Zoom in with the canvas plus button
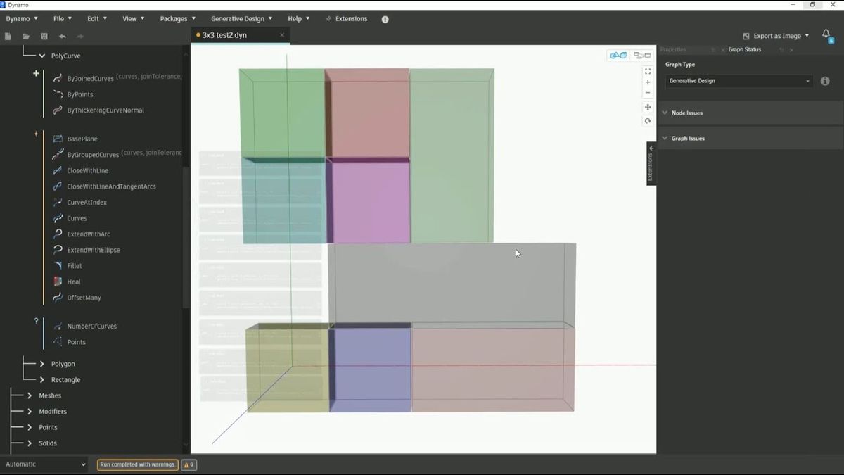 [648, 82]
